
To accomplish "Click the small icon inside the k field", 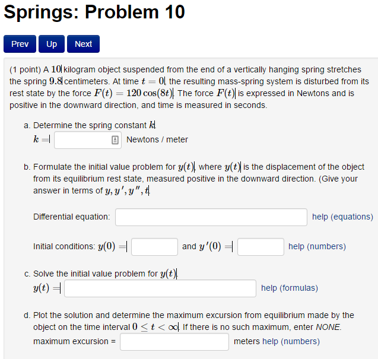I will pyautogui.click(x=115, y=140).
